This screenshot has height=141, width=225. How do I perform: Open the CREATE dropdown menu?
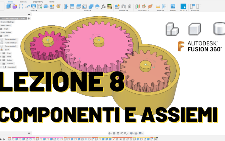click(33, 11)
